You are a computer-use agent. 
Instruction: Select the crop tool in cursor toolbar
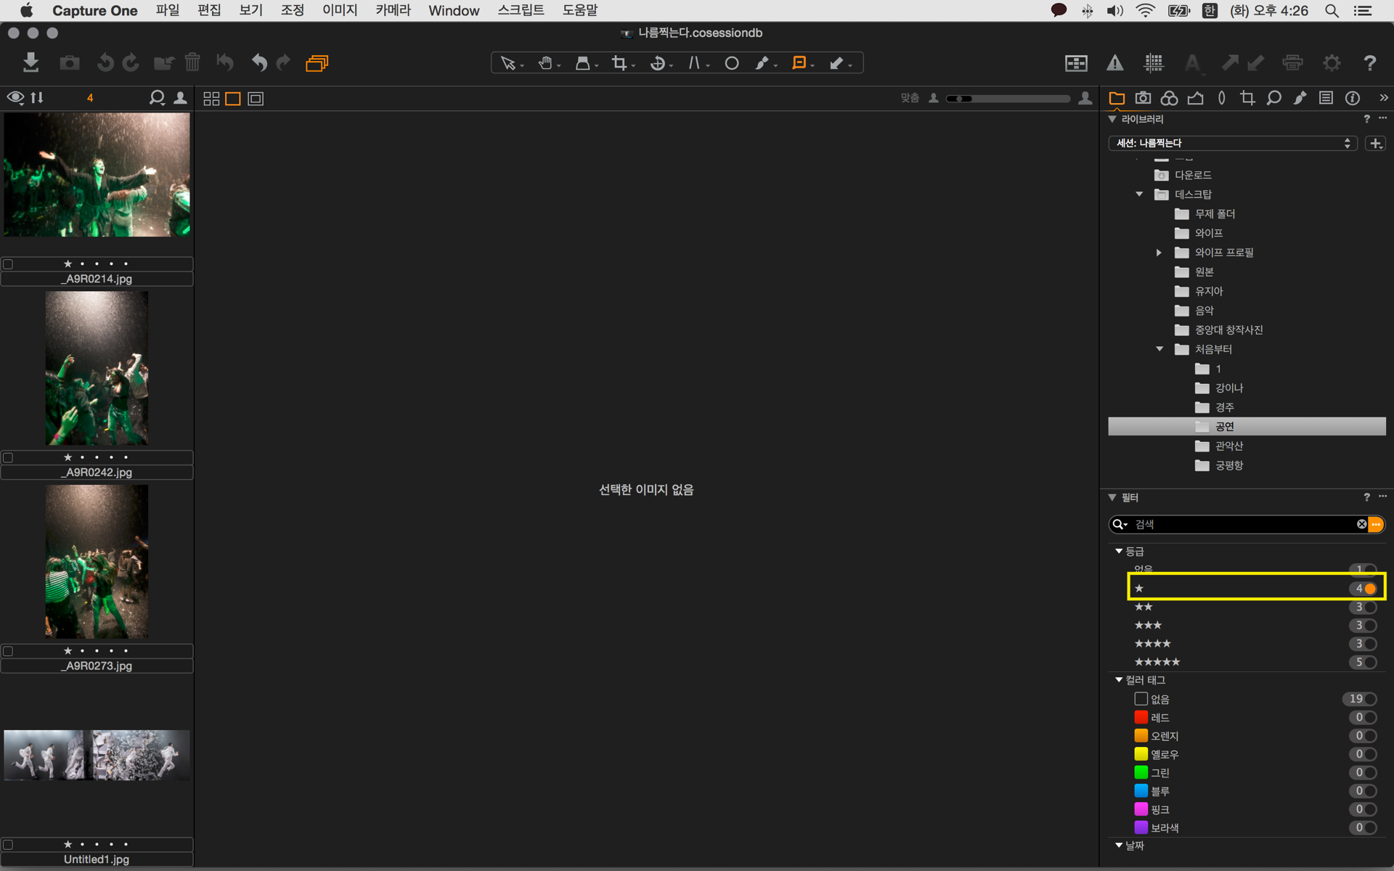click(619, 63)
